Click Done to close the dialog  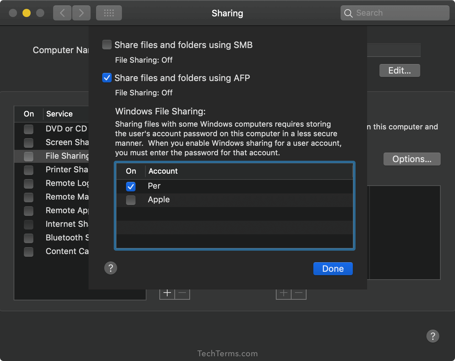pos(333,268)
